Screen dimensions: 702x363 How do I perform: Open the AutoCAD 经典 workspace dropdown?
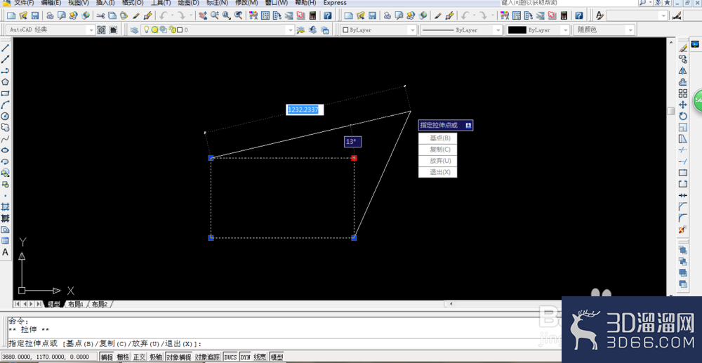51,30
